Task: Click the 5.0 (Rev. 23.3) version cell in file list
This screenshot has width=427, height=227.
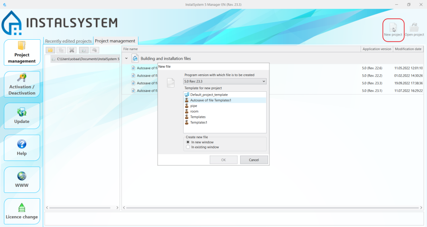Action: [372, 83]
